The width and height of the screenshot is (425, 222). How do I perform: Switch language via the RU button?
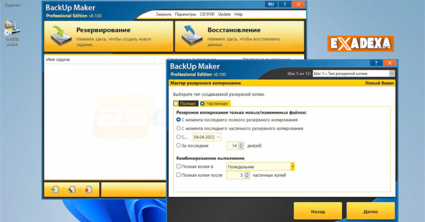pyautogui.click(x=271, y=4)
